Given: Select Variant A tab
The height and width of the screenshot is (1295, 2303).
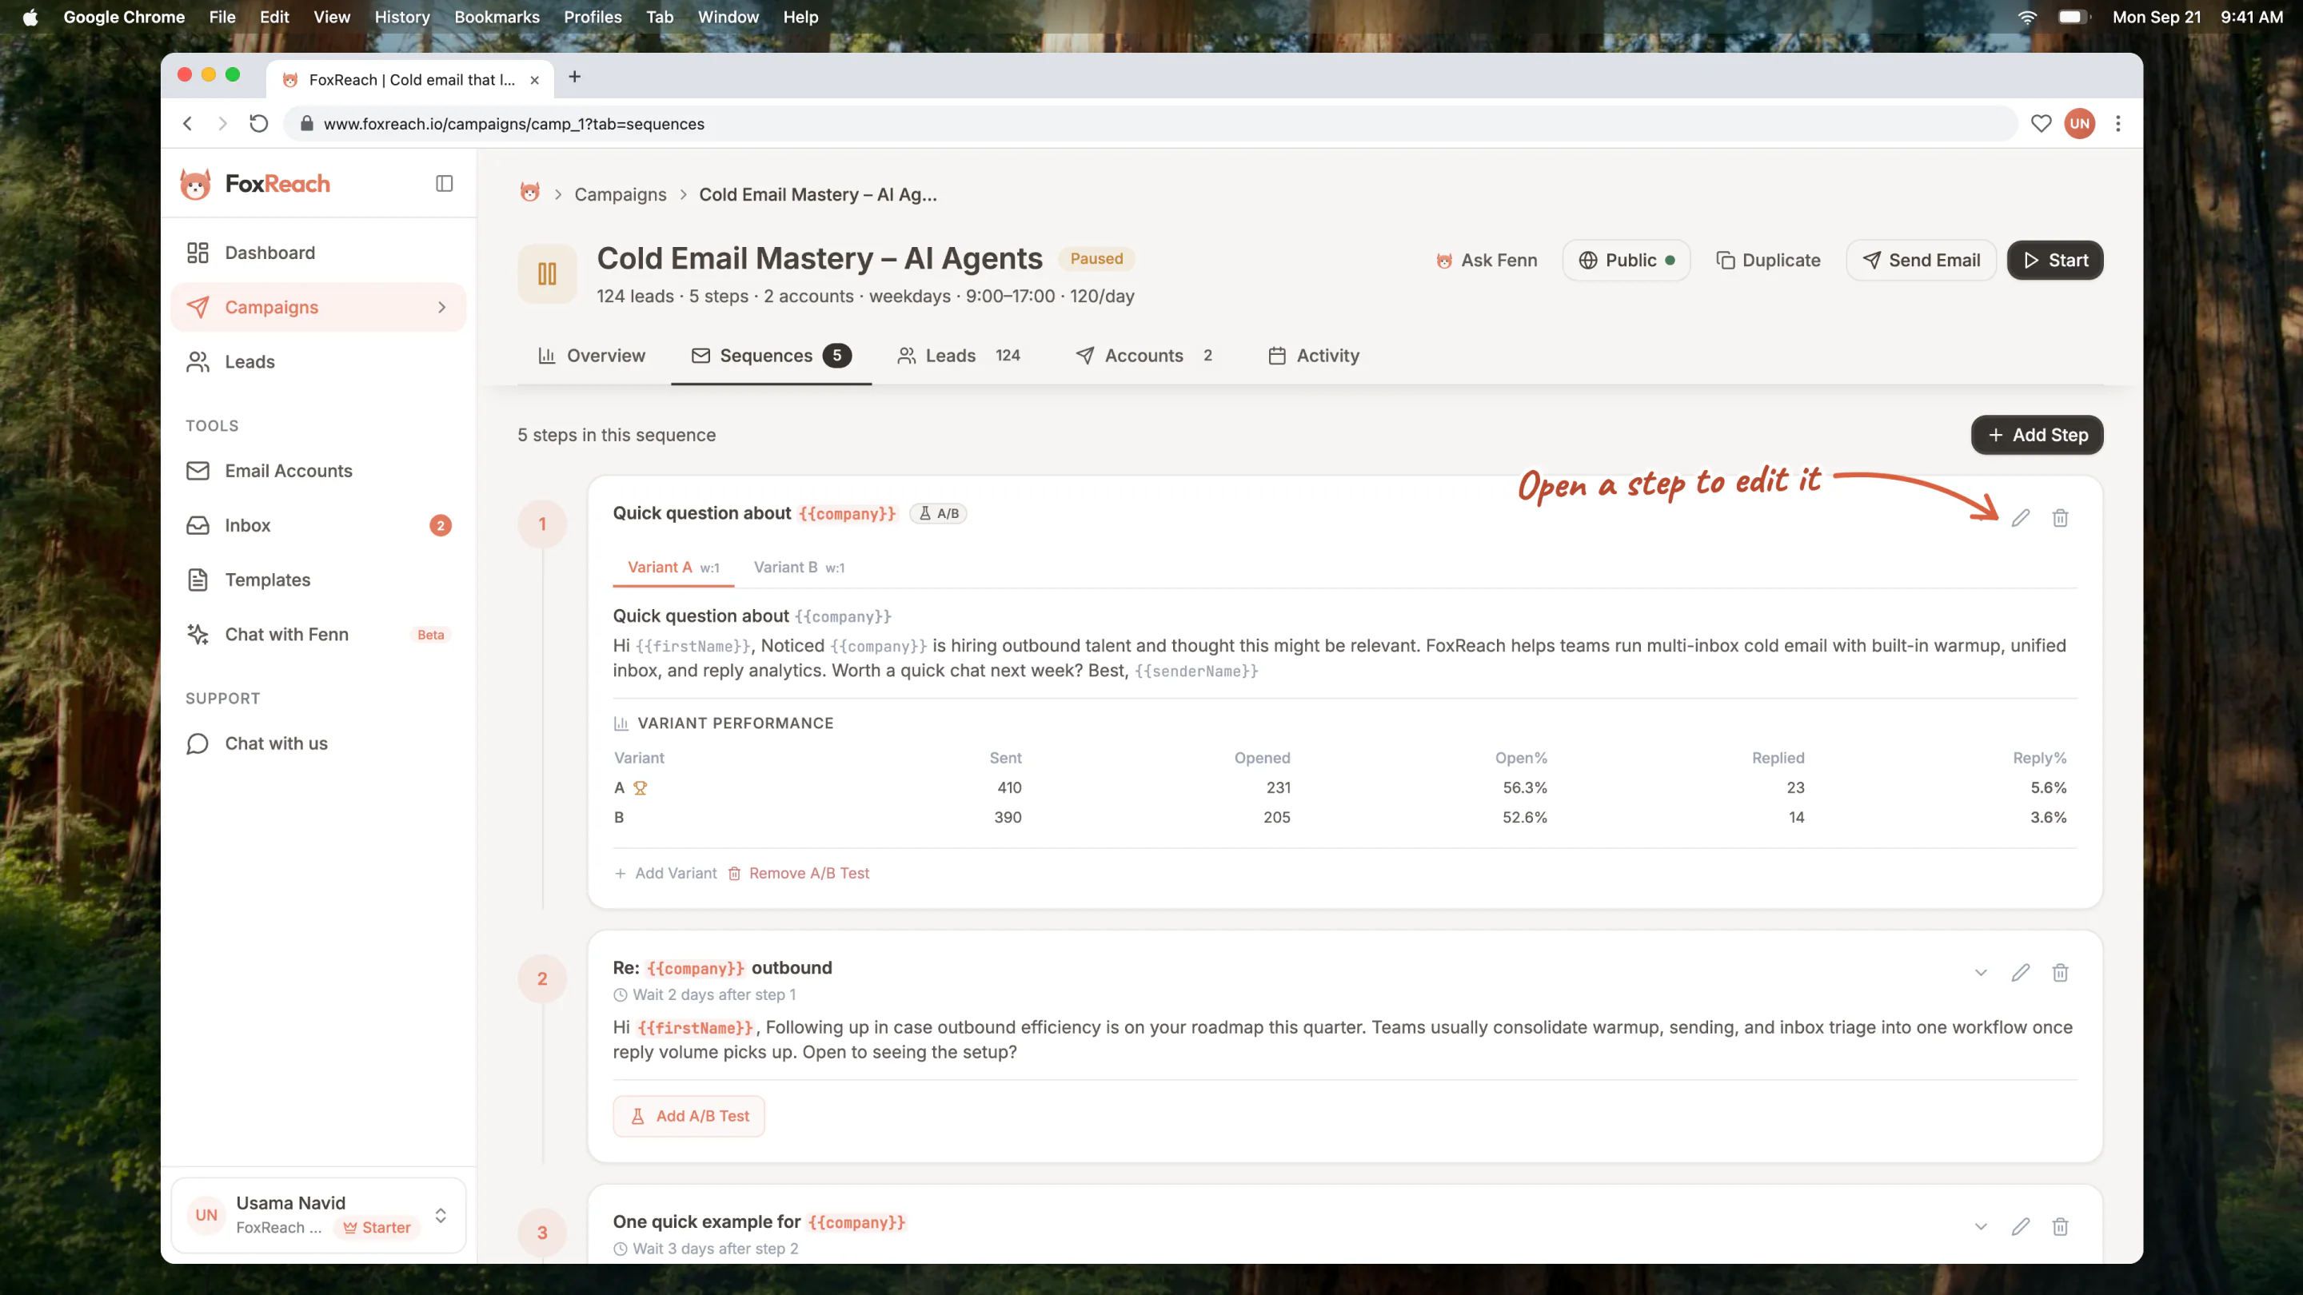Looking at the screenshot, I should tap(673, 568).
